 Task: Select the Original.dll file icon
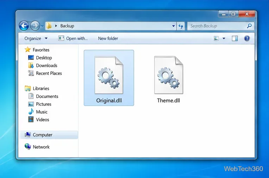pyautogui.click(x=109, y=75)
